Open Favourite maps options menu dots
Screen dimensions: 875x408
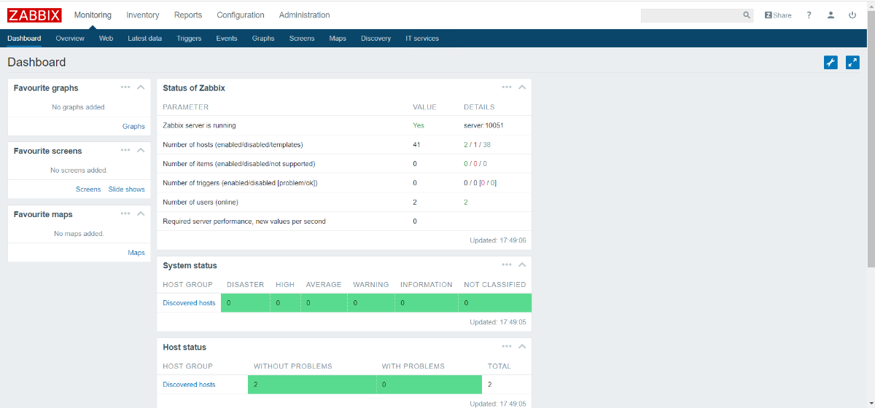[125, 214]
